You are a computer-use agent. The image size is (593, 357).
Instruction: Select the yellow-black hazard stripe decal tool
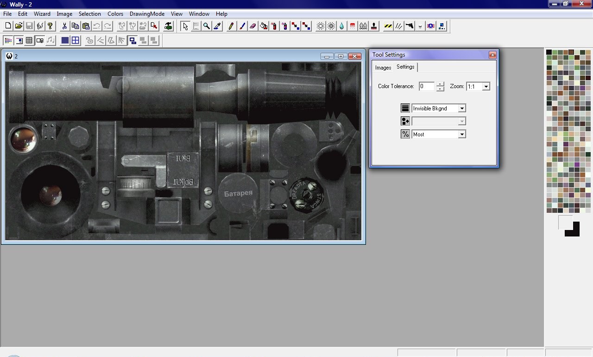[x=388, y=26]
